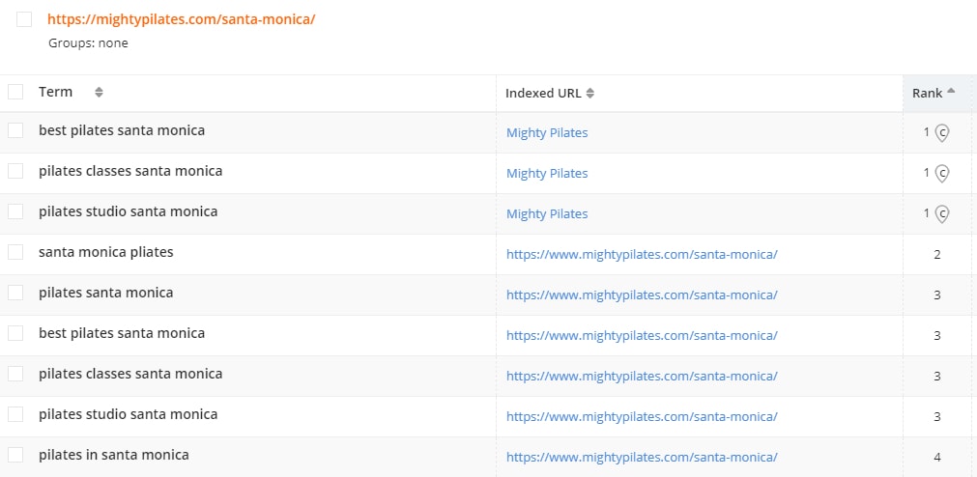Click local pack pin icon for best pilates santa monica
Viewport: 977px width, 477px height.
click(942, 132)
